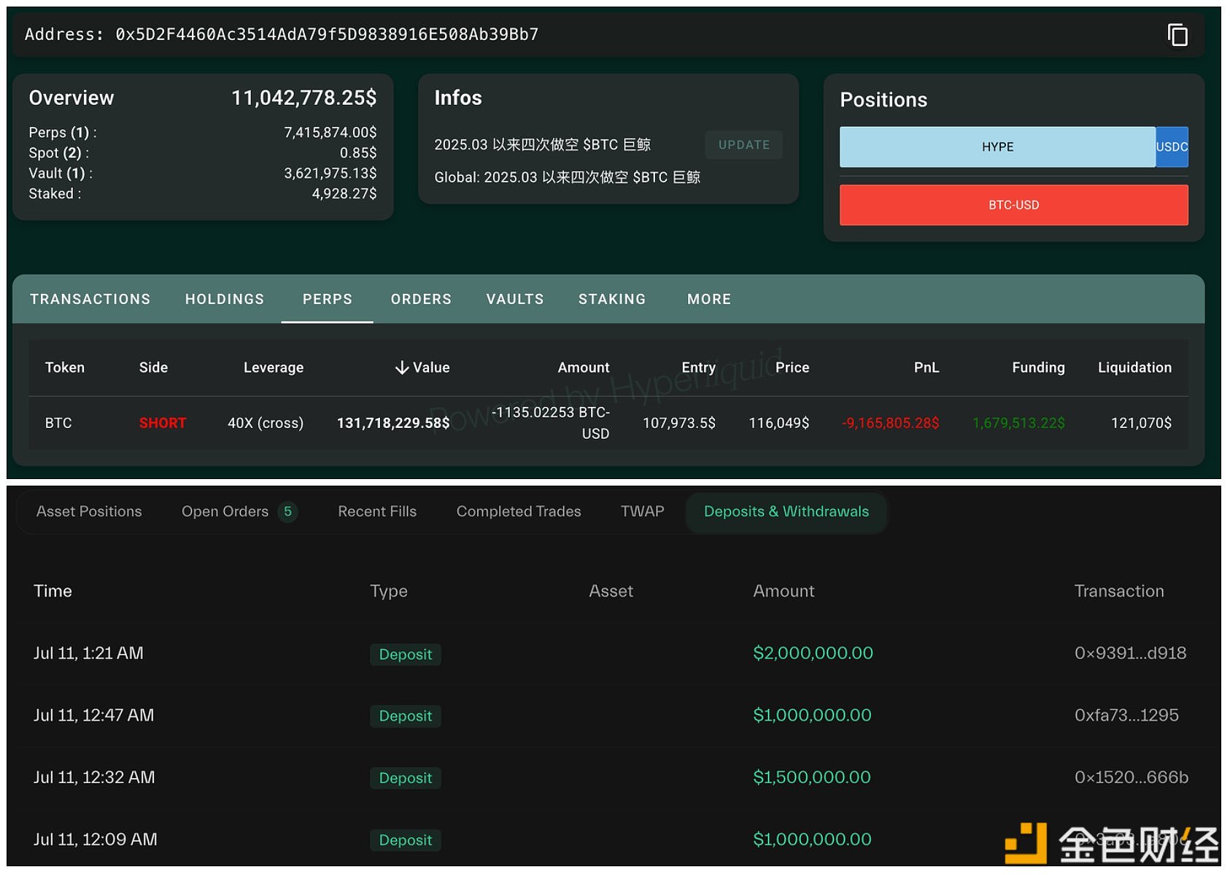Sort table by Liquidation column header
This screenshot has height=875, width=1230.
click(x=1134, y=367)
